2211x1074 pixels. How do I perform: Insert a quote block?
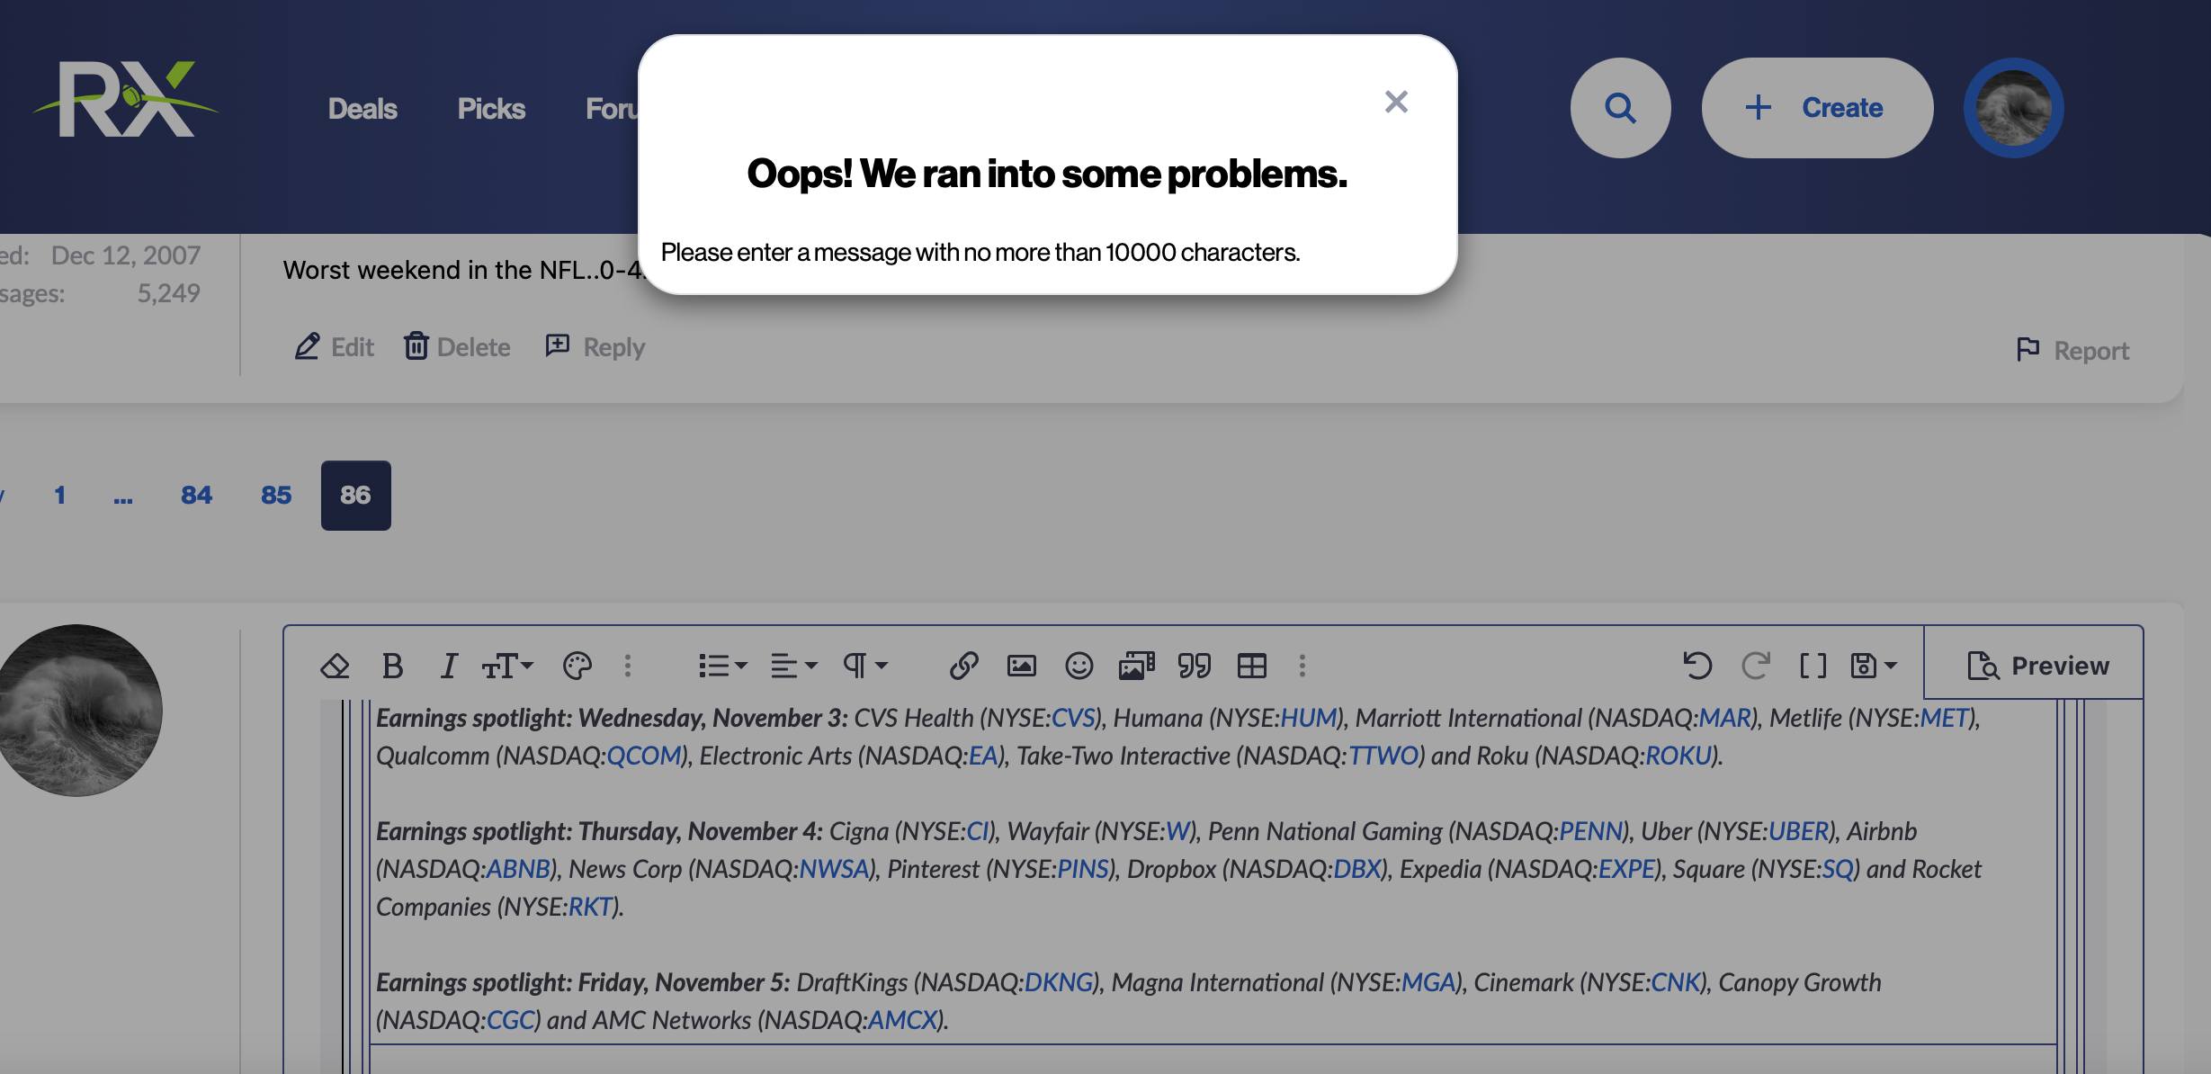click(x=1194, y=666)
